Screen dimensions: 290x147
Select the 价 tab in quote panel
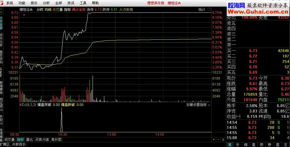pyautogui.click(x=238, y=145)
